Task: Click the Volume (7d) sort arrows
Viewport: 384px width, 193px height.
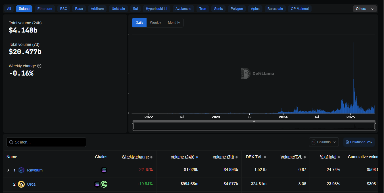Action: pyautogui.click(x=237, y=157)
